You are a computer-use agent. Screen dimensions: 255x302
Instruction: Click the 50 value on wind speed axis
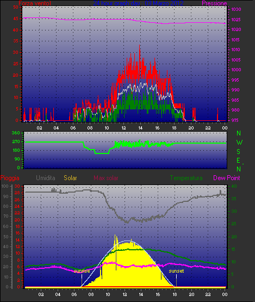[x=16, y=7]
